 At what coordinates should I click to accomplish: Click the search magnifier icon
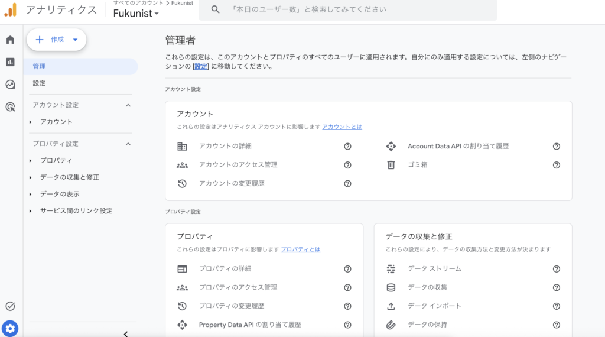pos(215,9)
